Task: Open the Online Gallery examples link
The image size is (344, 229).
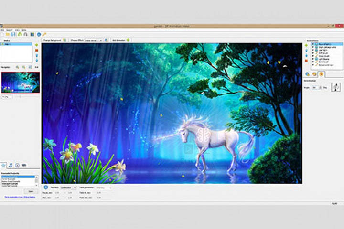Action: pyautogui.click(x=20, y=197)
